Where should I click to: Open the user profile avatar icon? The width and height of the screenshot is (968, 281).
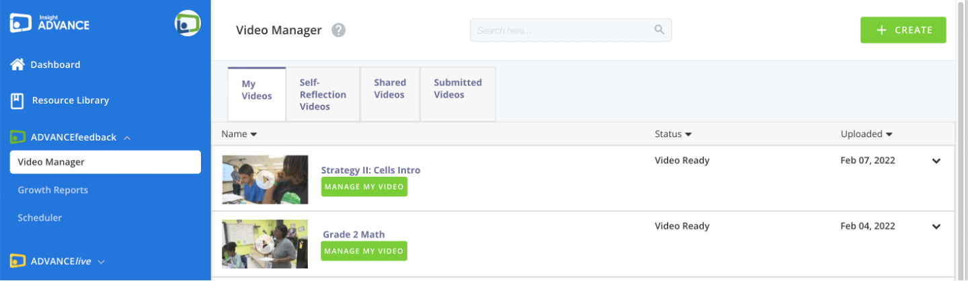188,24
